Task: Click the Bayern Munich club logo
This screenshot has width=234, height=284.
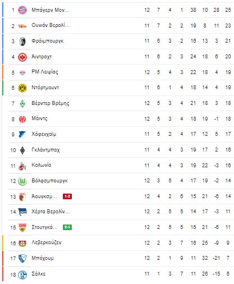Action: point(22,10)
